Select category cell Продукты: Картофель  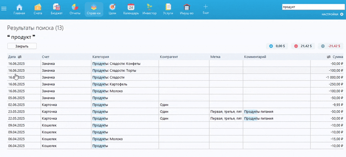(125, 84)
